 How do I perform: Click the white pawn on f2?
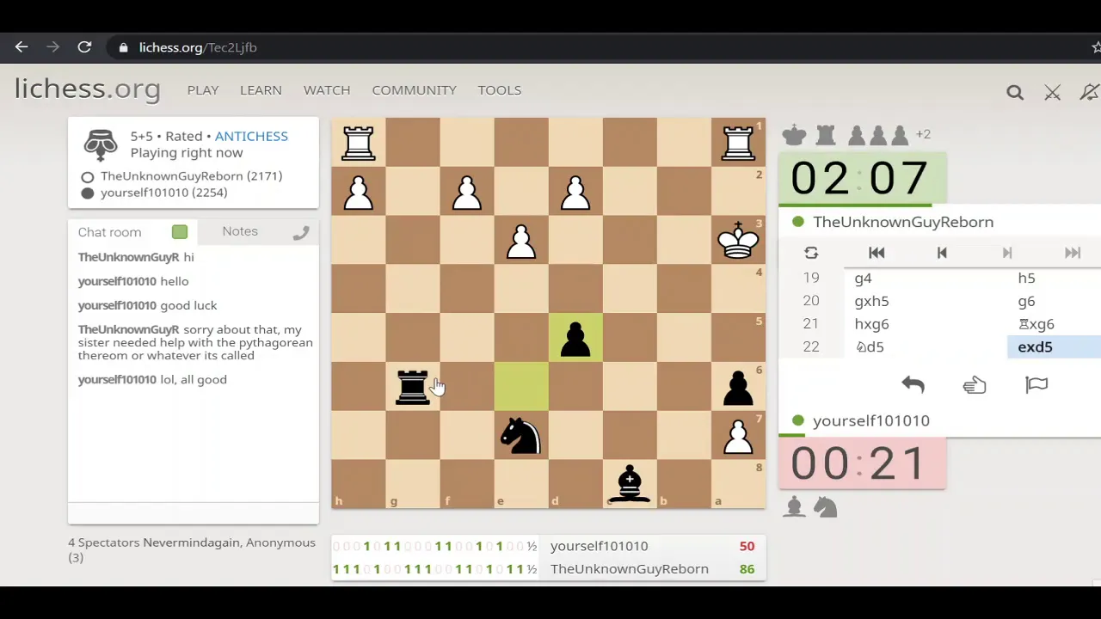(x=467, y=191)
